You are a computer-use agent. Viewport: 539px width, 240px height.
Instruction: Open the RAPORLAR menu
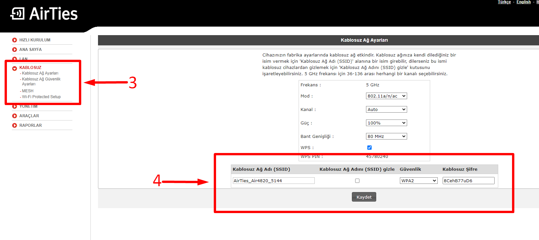(31, 125)
